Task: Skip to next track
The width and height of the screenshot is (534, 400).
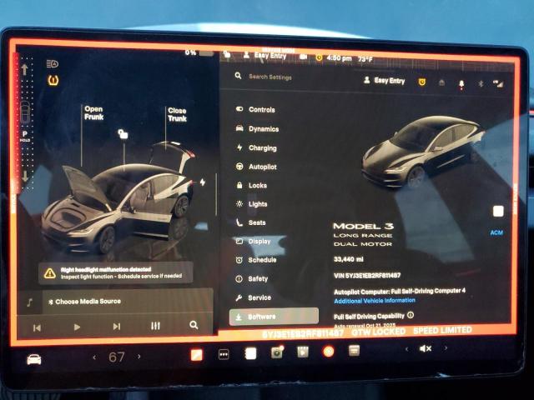Action: (117, 327)
